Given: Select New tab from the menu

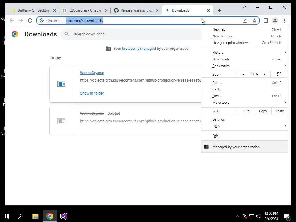Looking at the screenshot, I should (245, 29).
